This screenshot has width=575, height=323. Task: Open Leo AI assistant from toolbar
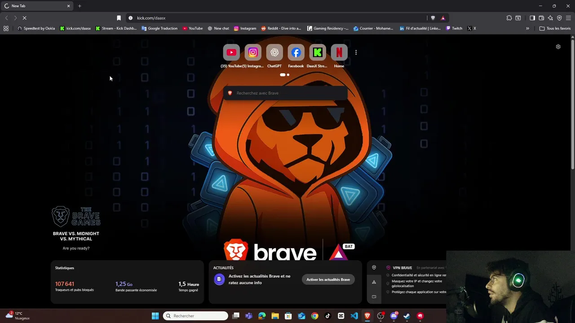[x=550, y=18]
